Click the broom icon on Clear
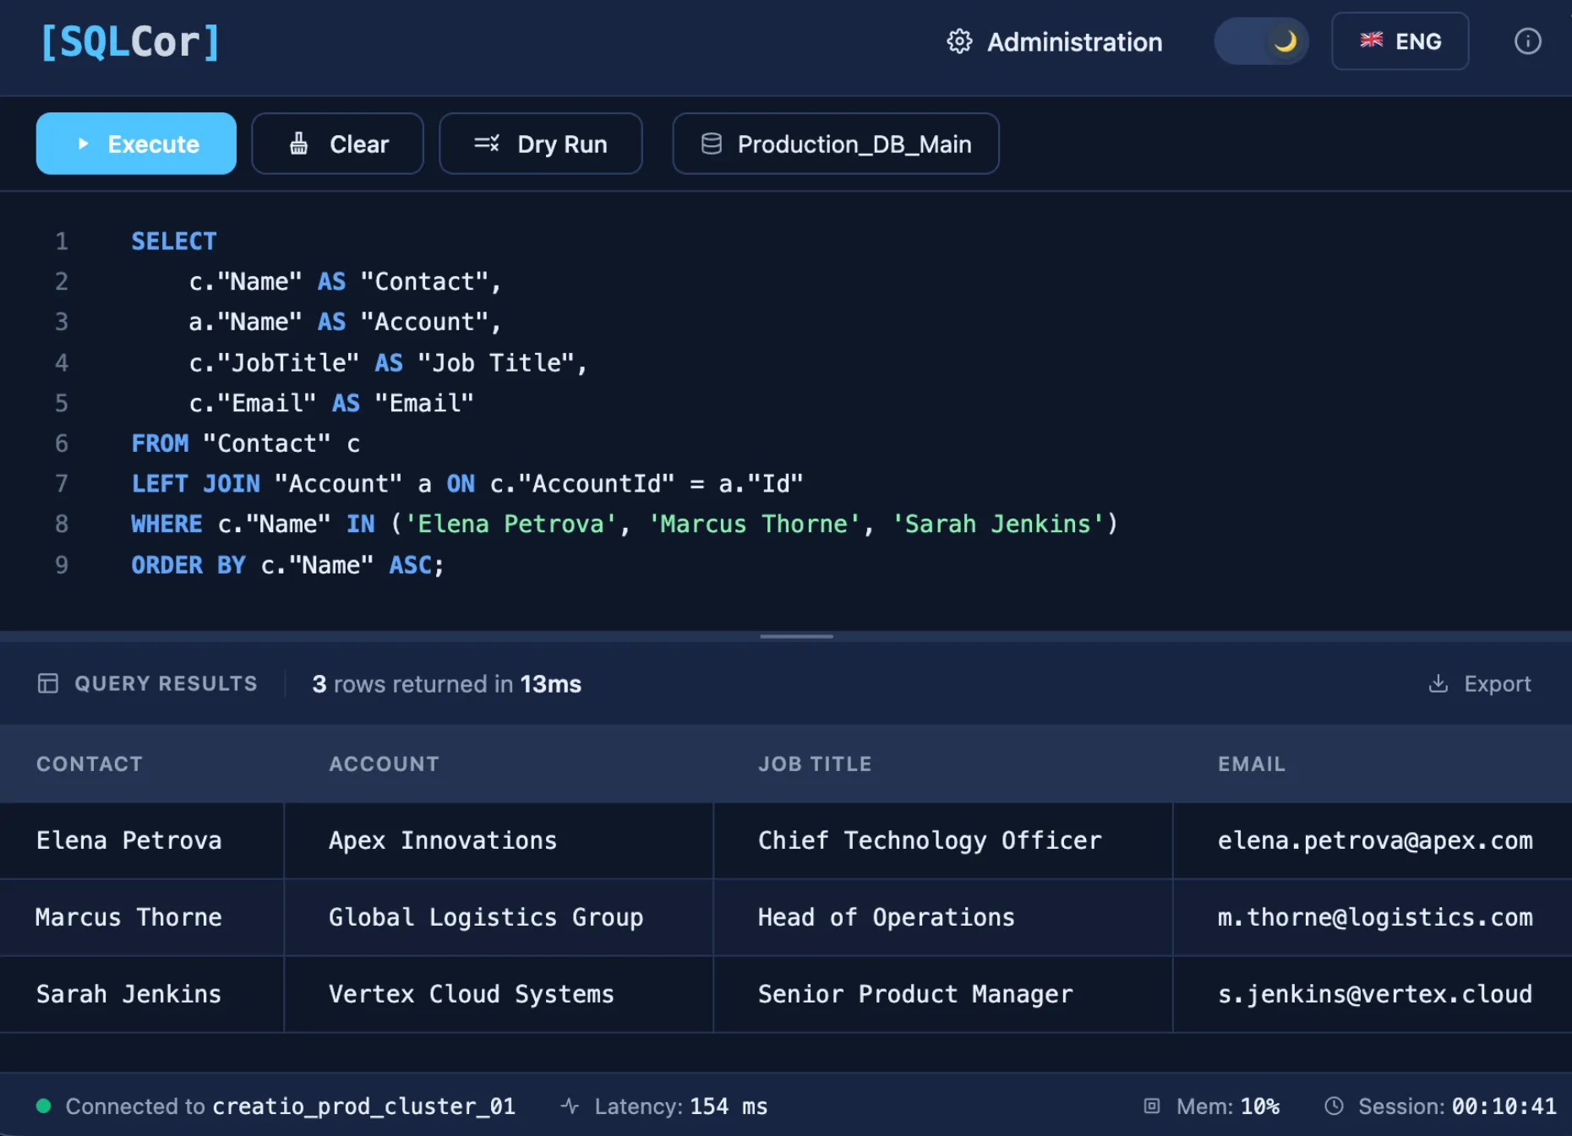This screenshot has height=1136, width=1572. (x=299, y=144)
